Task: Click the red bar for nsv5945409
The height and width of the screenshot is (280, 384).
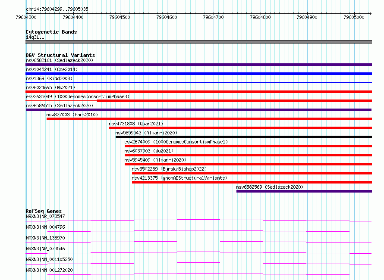Action: (249, 164)
